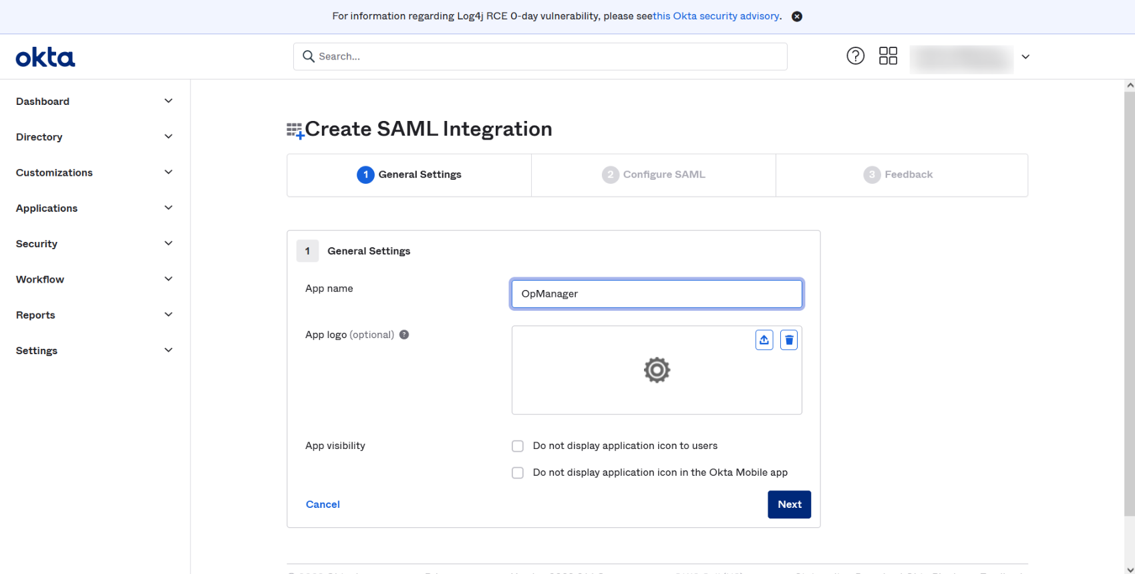Click the search magnifier icon
Image resolution: width=1135 pixels, height=574 pixels.
click(309, 57)
